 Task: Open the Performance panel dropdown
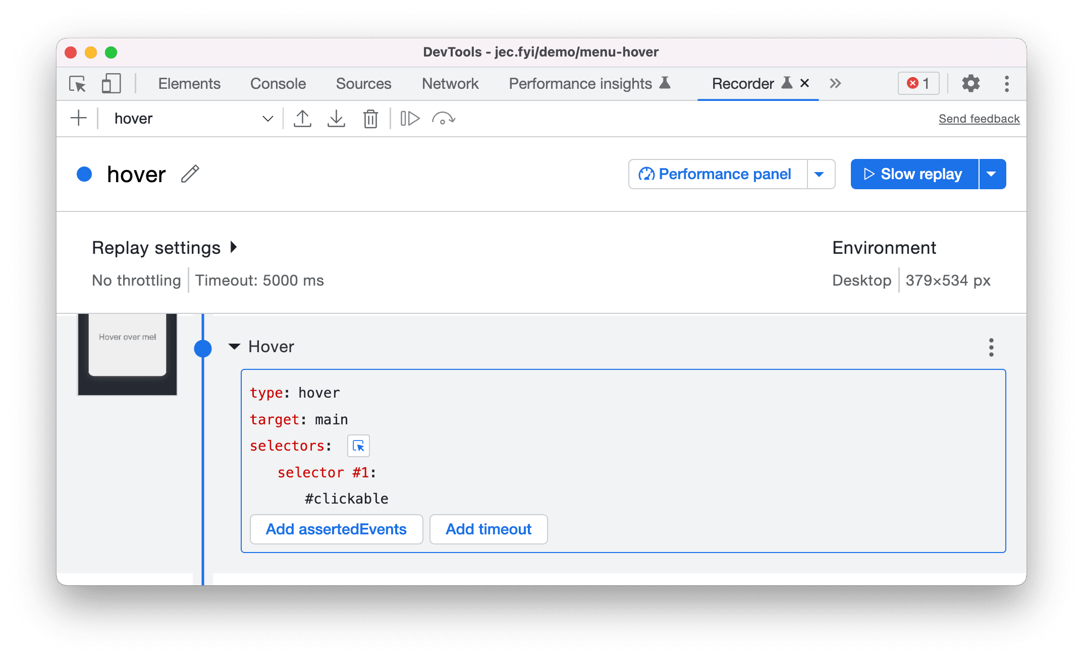(x=822, y=173)
